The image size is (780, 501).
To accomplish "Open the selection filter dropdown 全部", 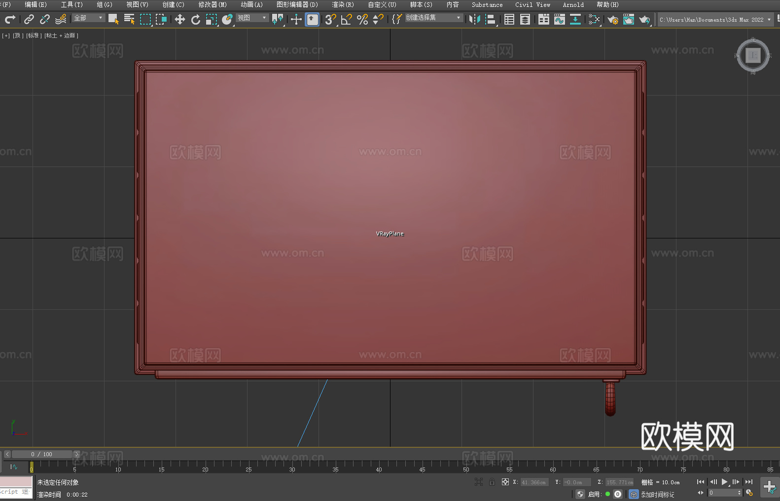I will (x=89, y=18).
